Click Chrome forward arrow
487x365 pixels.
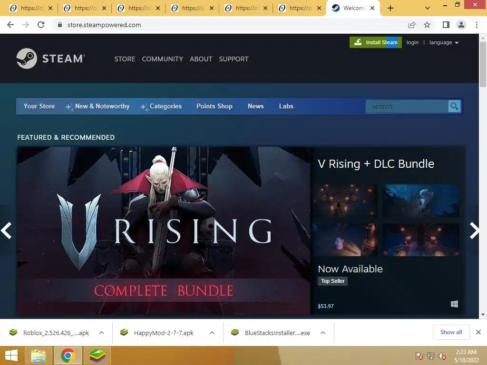tap(26, 25)
